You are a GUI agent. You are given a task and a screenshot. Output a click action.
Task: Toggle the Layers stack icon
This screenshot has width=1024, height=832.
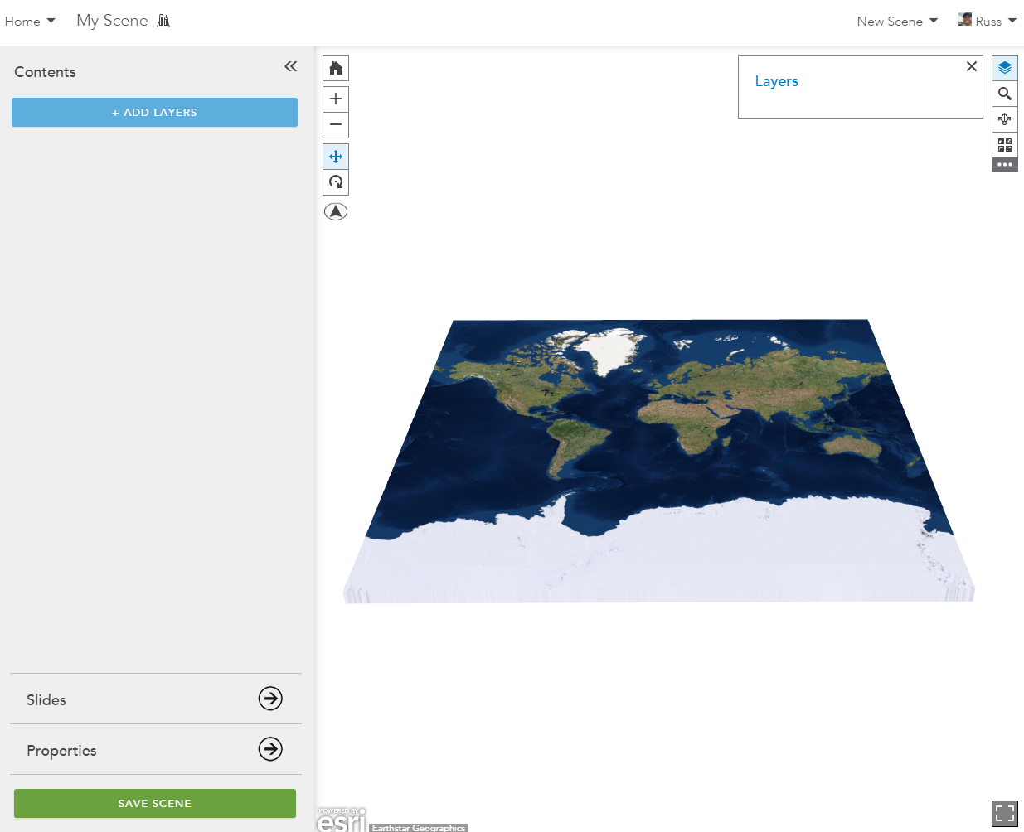pos(1005,68)
